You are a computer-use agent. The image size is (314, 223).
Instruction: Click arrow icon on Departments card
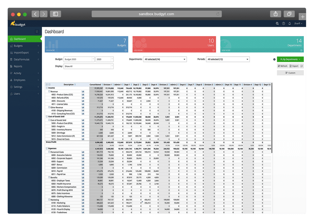301,50
